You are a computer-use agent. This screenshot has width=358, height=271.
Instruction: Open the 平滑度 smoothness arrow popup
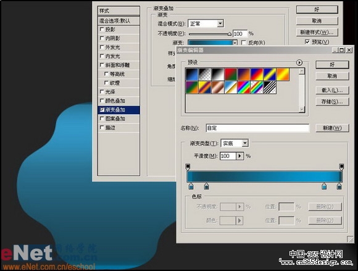coord(239,156)
